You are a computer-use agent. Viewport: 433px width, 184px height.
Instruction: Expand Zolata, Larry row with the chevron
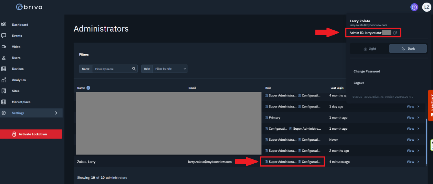[x=418, y=162]
